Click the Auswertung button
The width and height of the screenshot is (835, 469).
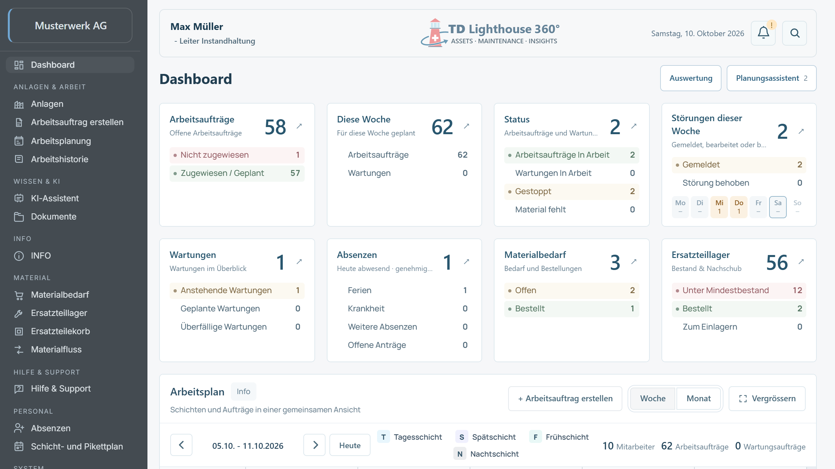691,78
